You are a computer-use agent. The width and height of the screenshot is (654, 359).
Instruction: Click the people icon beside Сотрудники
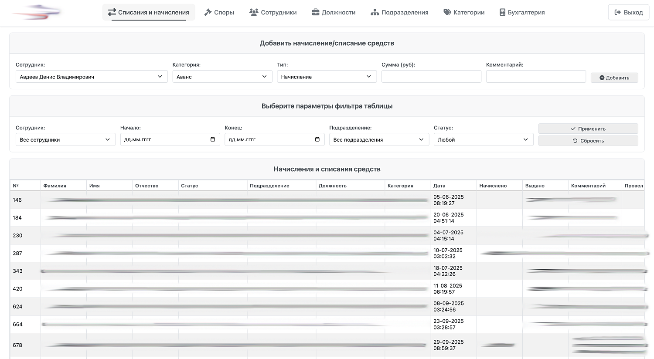254,12
